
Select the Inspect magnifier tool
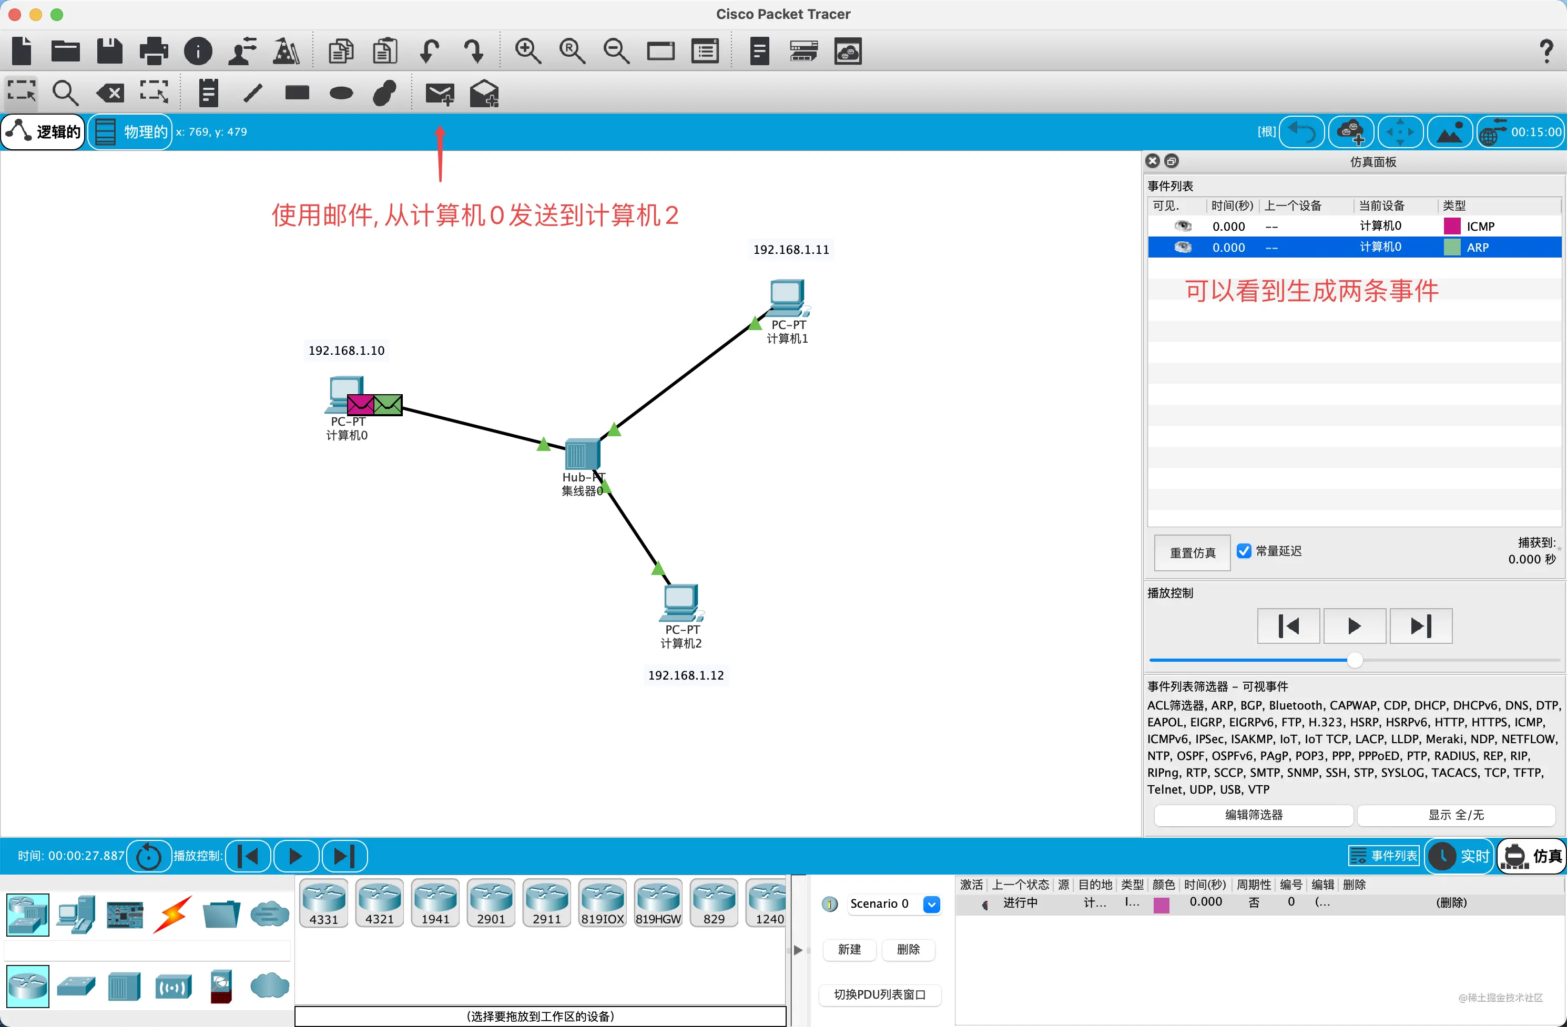[65, 93]
